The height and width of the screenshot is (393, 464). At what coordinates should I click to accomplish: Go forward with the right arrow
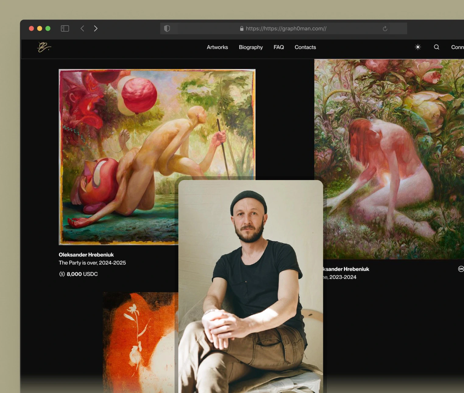point(96,29)
